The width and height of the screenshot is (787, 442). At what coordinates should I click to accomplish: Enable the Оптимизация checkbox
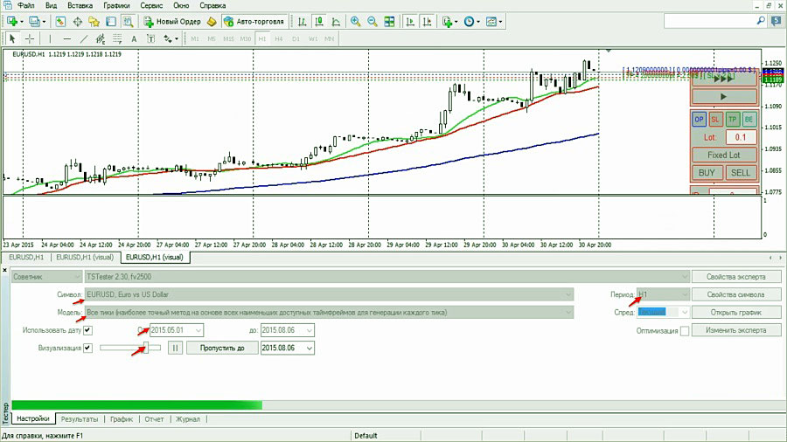point(685,330)
